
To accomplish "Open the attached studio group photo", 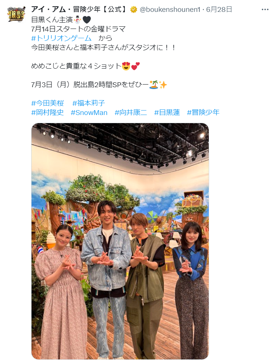I will click(120, 241).
